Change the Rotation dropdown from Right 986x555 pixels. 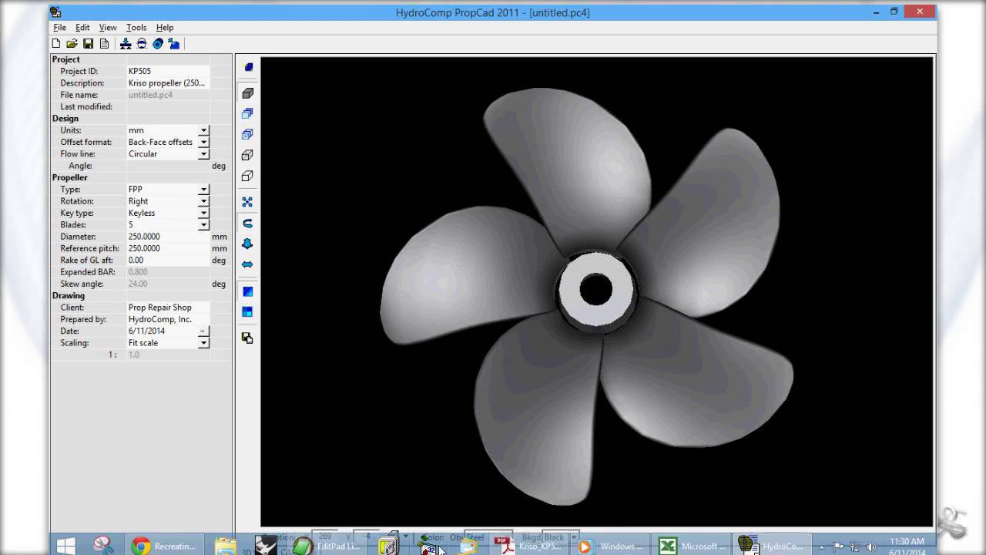[203, 200]
